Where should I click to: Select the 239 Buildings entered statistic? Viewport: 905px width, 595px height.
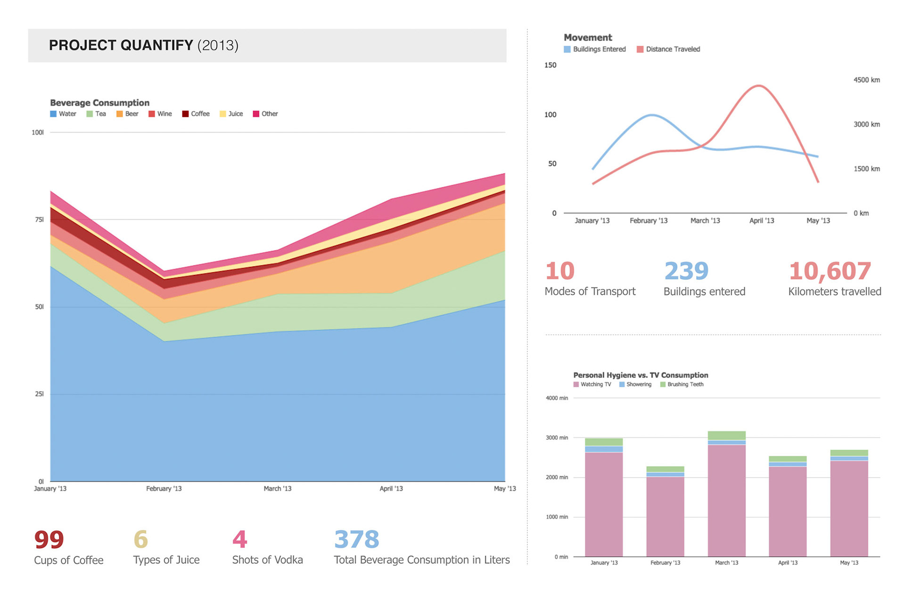(686, 272)
